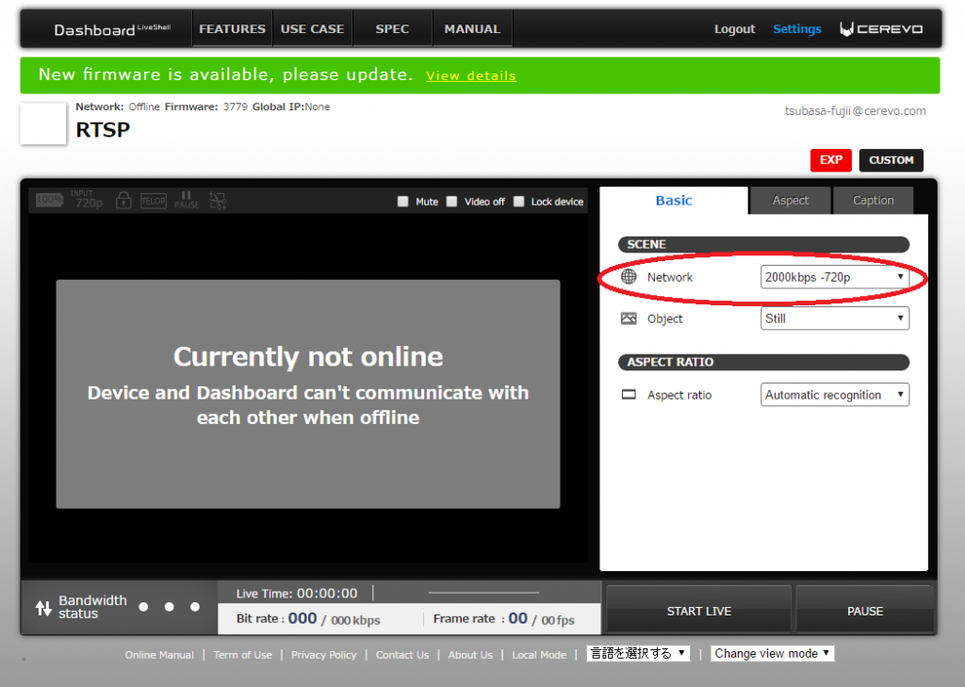Open the MANUAL menu item
The height and width of the screenshot is (687, 965).
pos(472,29)
